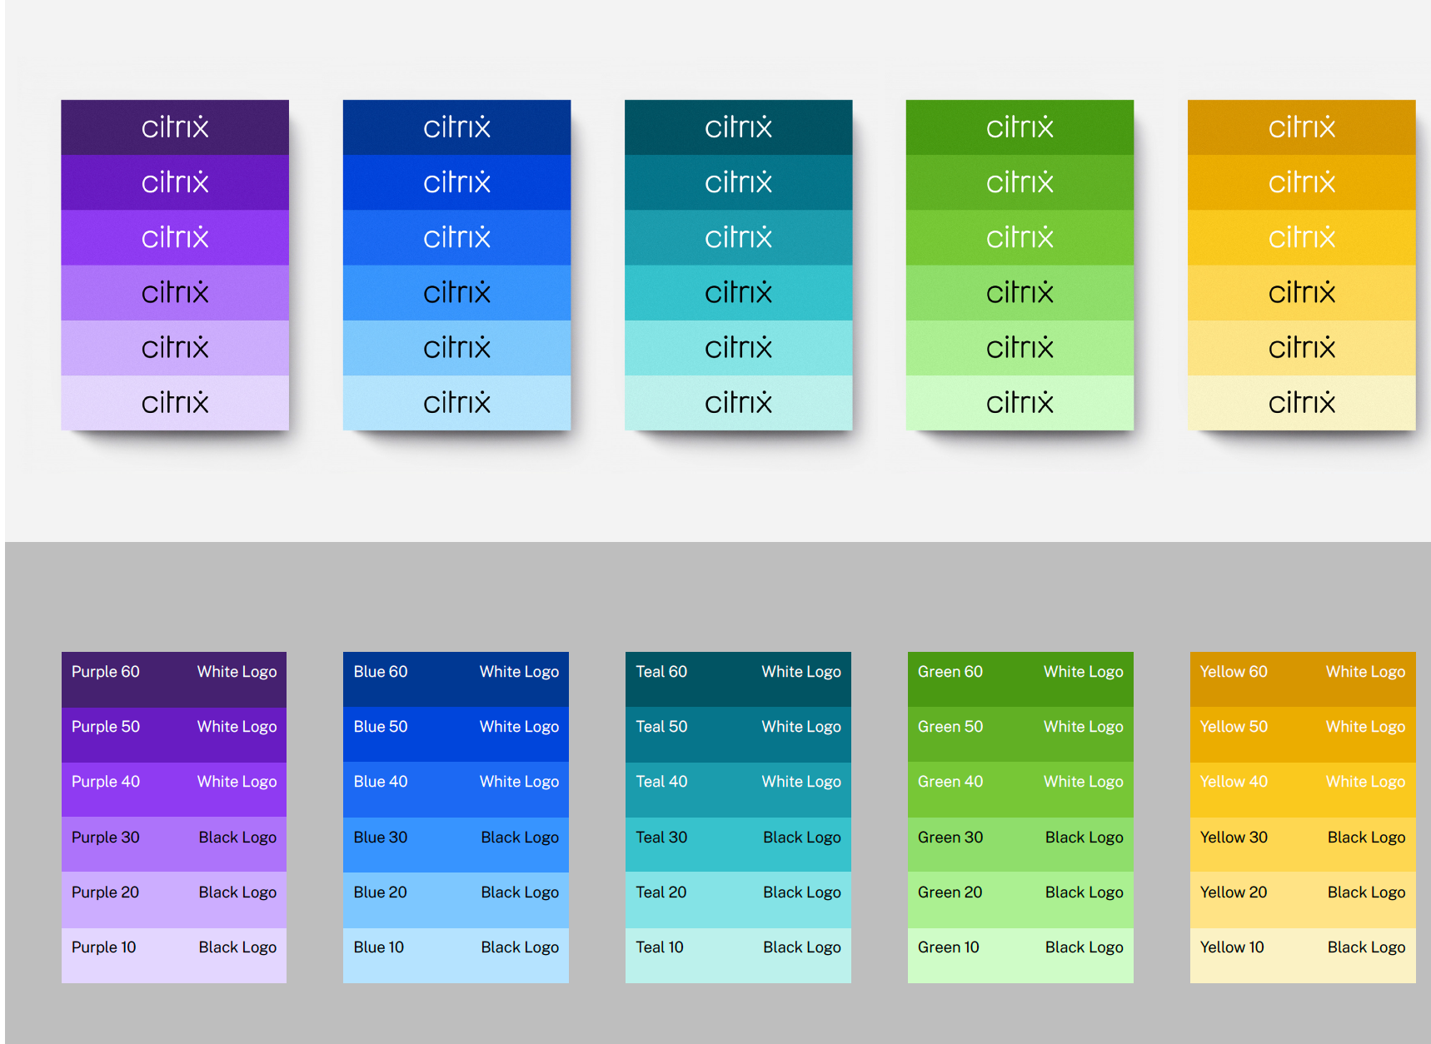Click the "Yellow 50" label
1431x1044 pixels.
[x=1234, y=727]
